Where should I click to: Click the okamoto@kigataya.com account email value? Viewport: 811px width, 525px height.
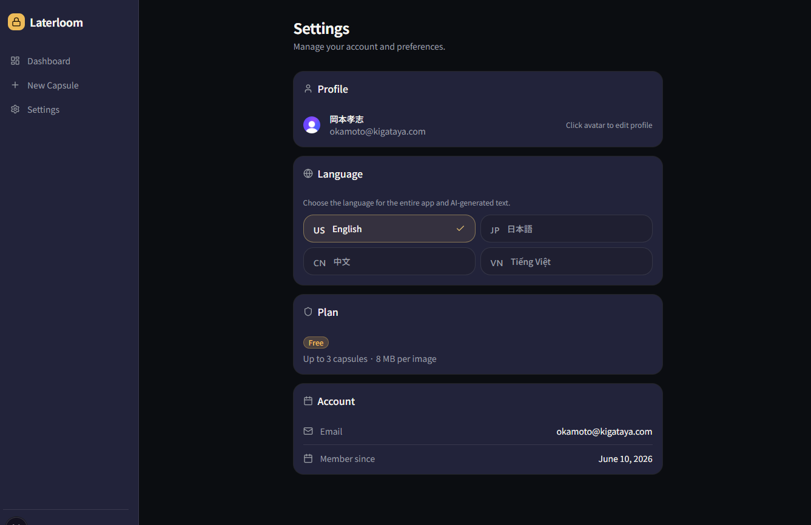point(604,432)
